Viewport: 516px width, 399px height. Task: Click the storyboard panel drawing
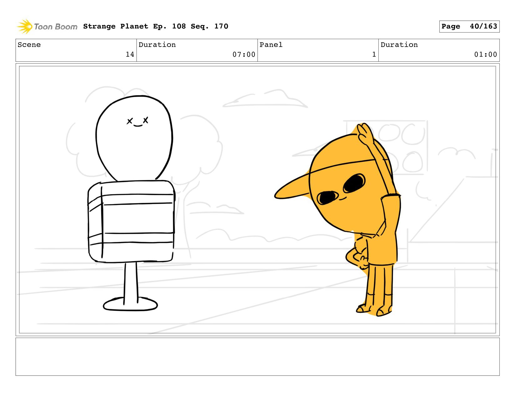[x=257, y=200]
